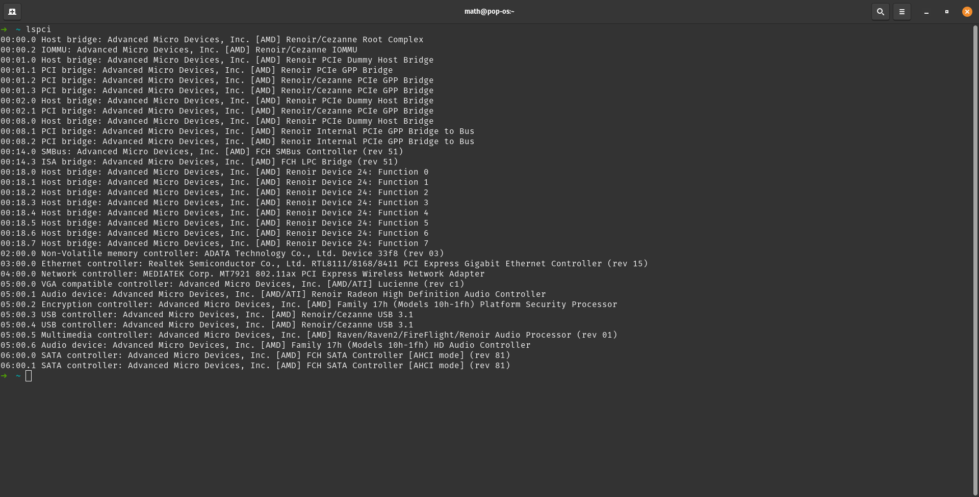This screenshot has width=979, height=497.
Task: Click the 00:01.3 PCI bridge line
Action: (217, 90)
